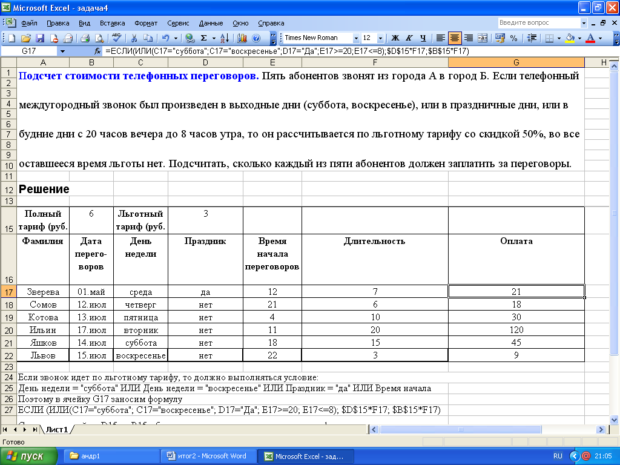
Task: Open the Сервис menu
Action: pyautogui.click(x=178, y=23)
